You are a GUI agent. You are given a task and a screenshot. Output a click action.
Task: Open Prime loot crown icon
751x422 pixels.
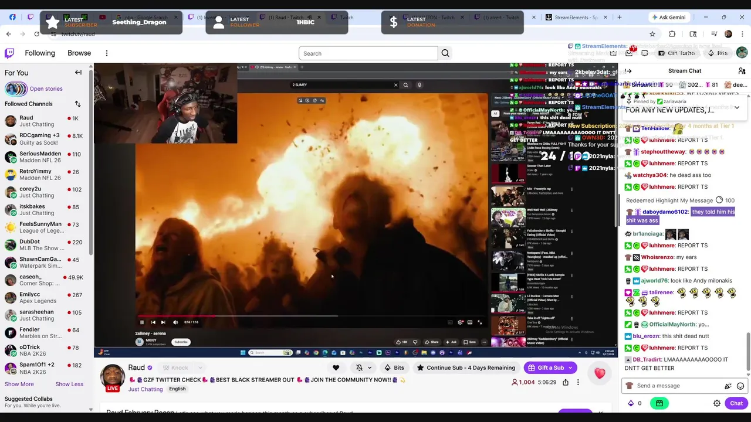(613, 53)
